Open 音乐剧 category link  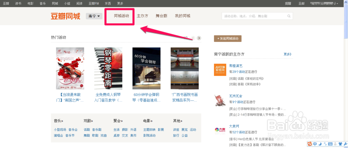pos(97,130)
